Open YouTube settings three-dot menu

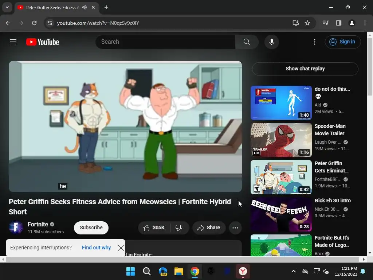(x=314, y=42)
